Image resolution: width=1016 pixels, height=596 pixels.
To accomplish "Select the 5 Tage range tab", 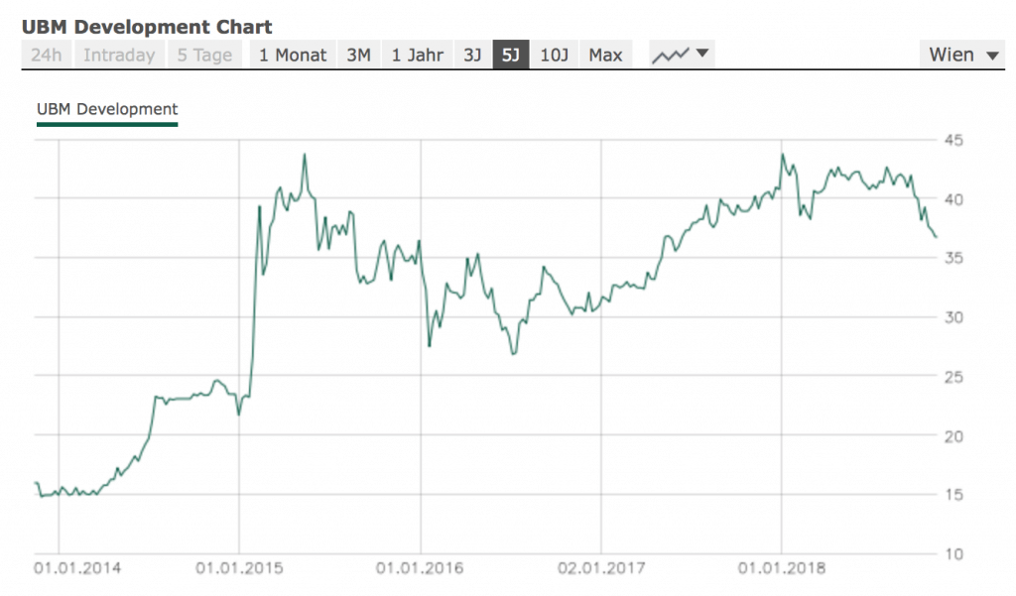I will coord(204,55).
